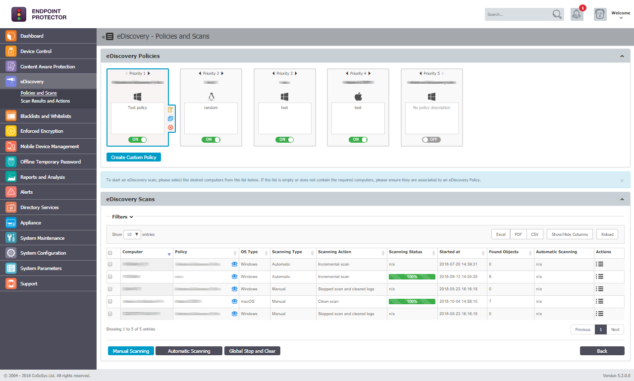The width and height of the screenshot is (634, 381).
Task: Open the edit icon for Test policy
Action: pyautogui.click(x=170, y=109)
